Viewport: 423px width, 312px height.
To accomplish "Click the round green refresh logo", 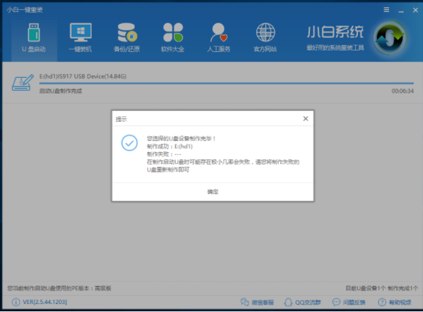I will (x=390, y=39).
